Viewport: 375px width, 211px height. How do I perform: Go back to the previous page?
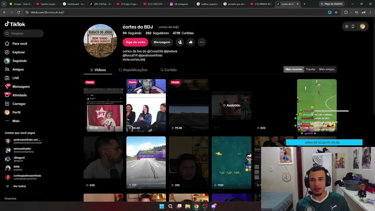4,12
